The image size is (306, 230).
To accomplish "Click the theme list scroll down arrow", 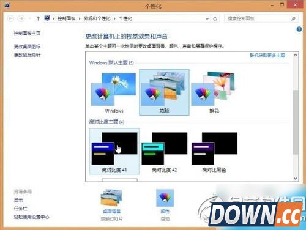I will (296, 179).
